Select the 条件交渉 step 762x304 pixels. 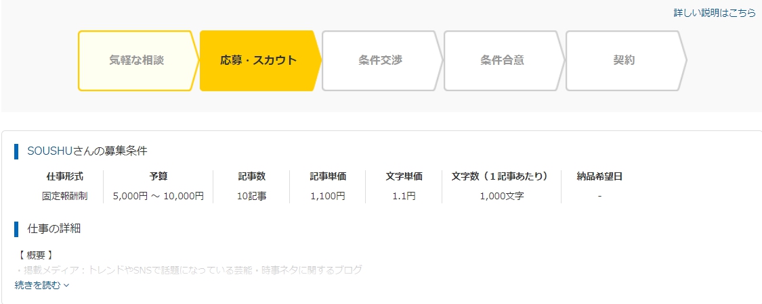383,61
